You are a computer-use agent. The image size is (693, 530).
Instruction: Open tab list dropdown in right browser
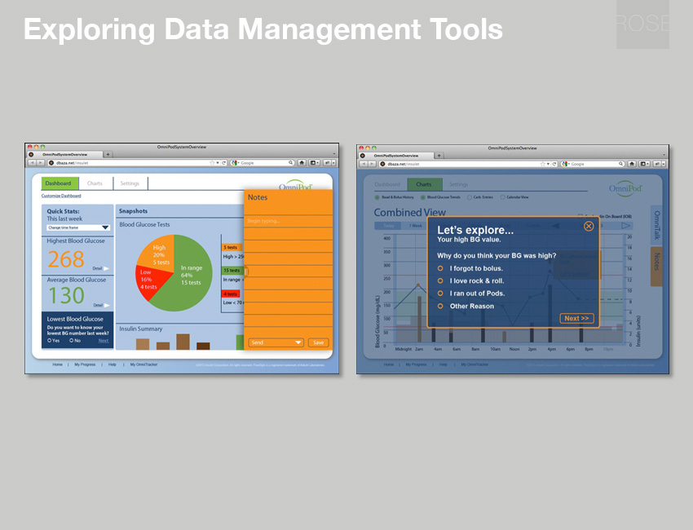(x=664, y=156)
